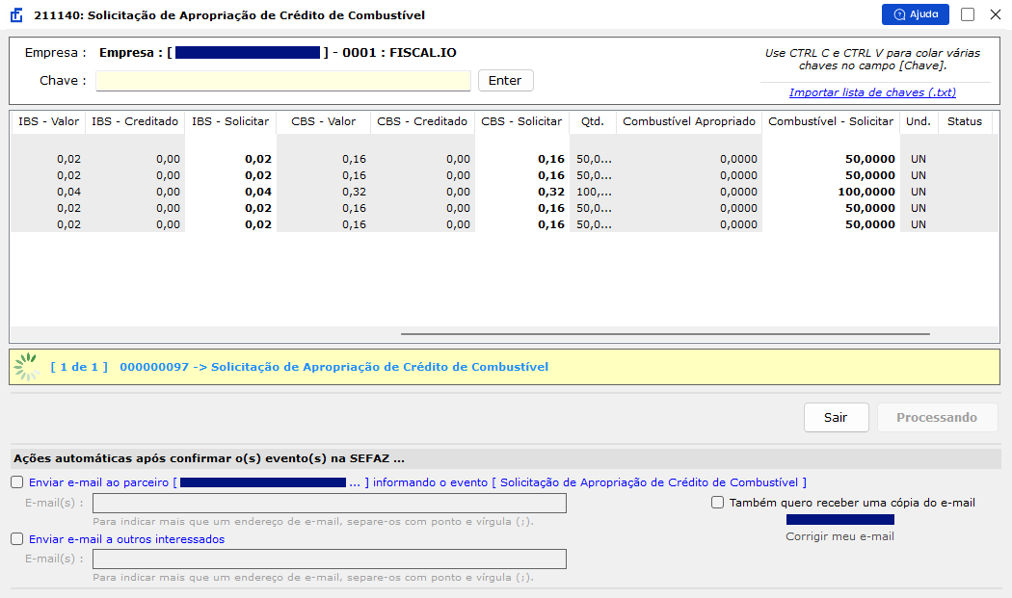Click the application logo icon in title bar
The image size is (1012, 598).
[x=16, y=14]
